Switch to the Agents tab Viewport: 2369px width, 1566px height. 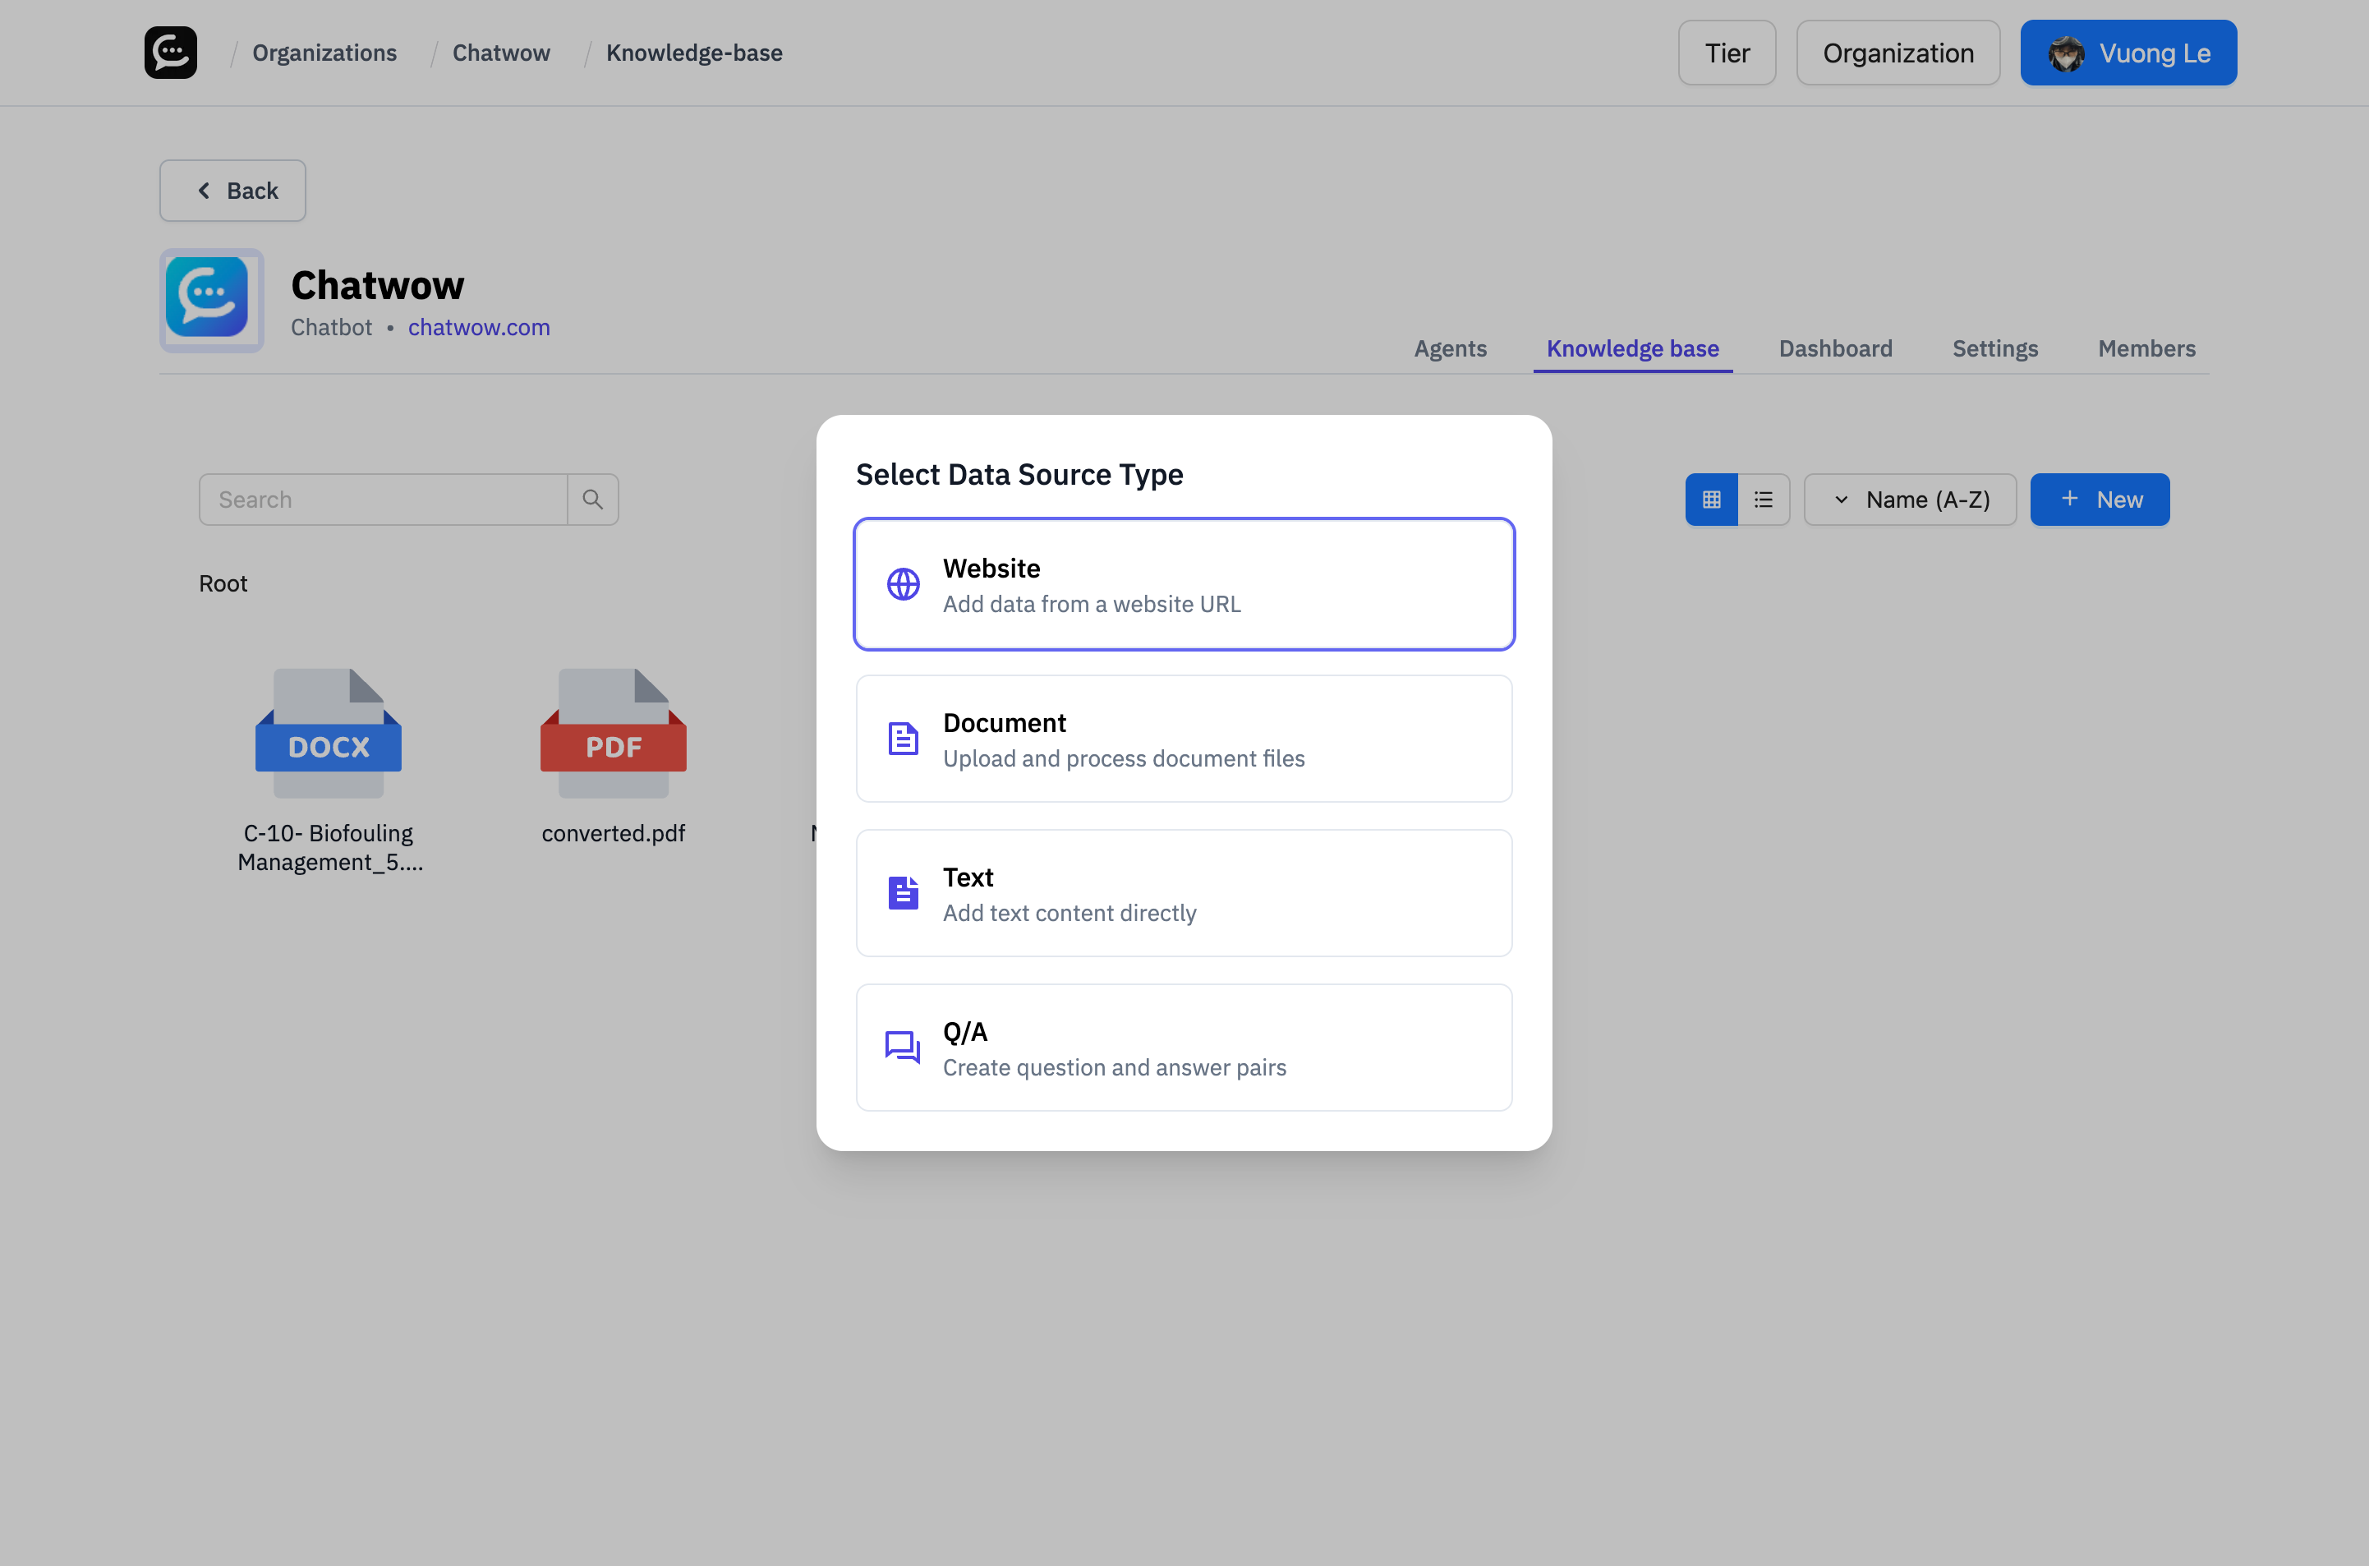1450,348
